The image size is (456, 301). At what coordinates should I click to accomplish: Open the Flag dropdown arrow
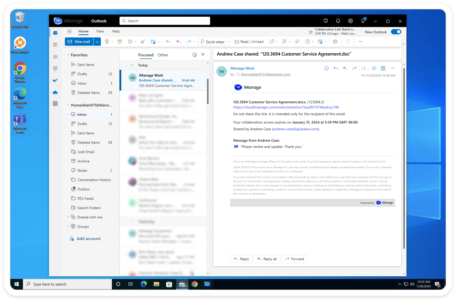(x=290, y=42)
